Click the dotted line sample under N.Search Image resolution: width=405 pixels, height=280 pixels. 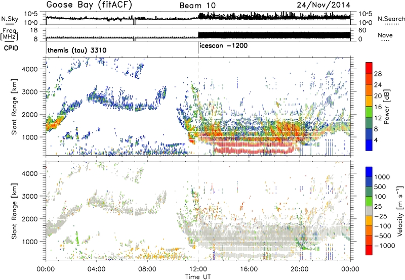click(x=391, y=24)
